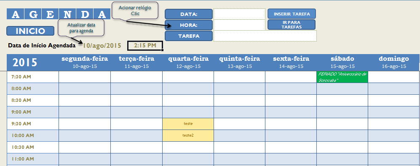Select the sexta-feira column header
420x166 pixels.
click(291, 62)
